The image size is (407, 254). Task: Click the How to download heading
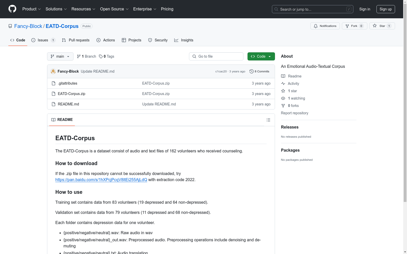pyautogui.click(x=76, y=163)
